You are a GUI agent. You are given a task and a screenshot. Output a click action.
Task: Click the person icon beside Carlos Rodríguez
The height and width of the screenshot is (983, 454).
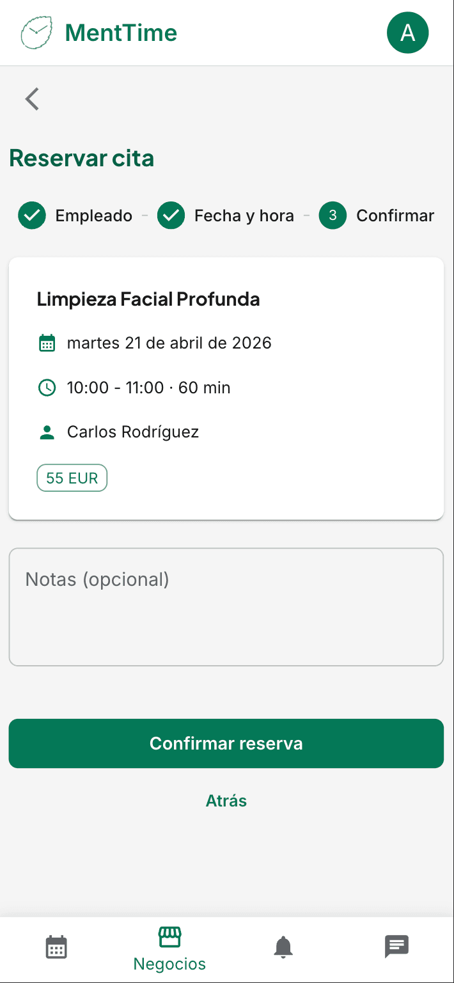tap(46, 432)
